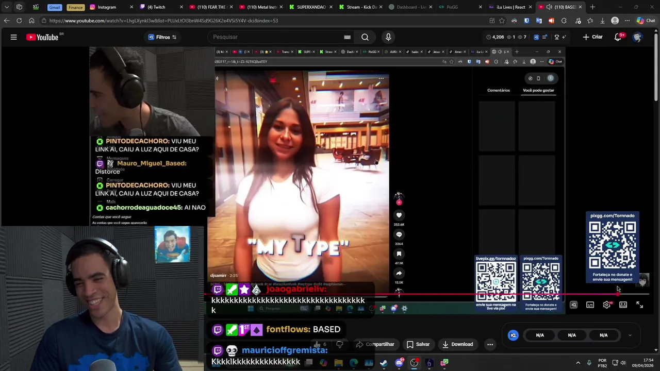Switch POR PTB2 keyboard language
The width and height of the screenshot is (660, 371).
[602, 363]
